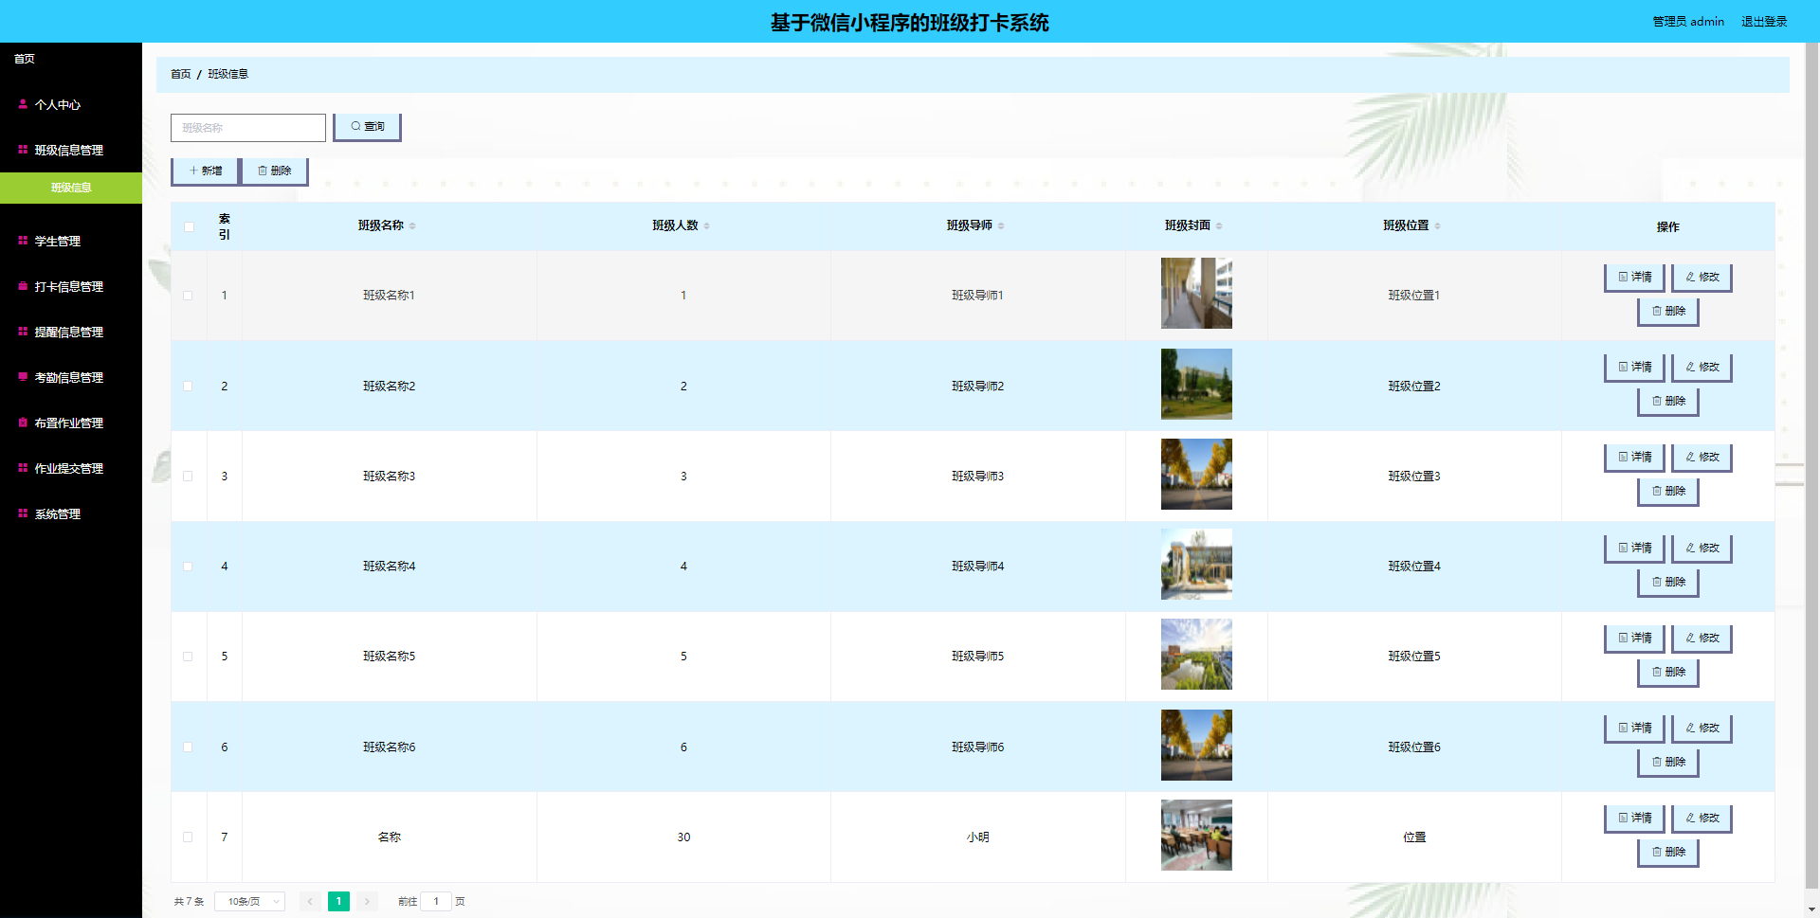Check the checkbox next to 班级名称4

tap(188, 566)
